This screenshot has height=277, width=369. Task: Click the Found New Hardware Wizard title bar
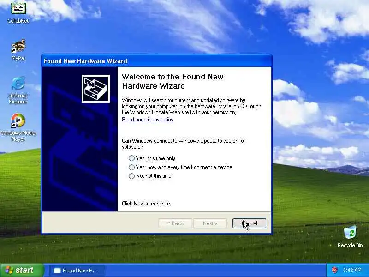point(156,61)
